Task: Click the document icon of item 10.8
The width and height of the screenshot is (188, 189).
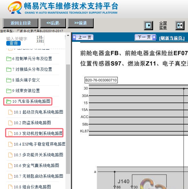Action: click(x=10, y=187)
